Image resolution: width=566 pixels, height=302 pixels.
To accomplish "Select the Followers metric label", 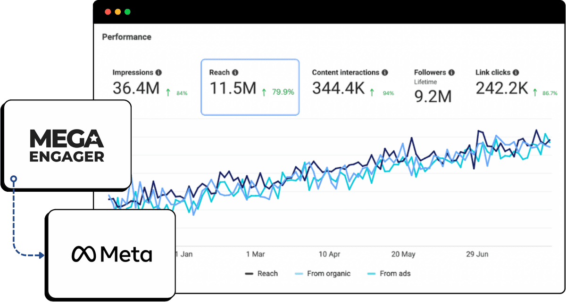I will [430, 73].
